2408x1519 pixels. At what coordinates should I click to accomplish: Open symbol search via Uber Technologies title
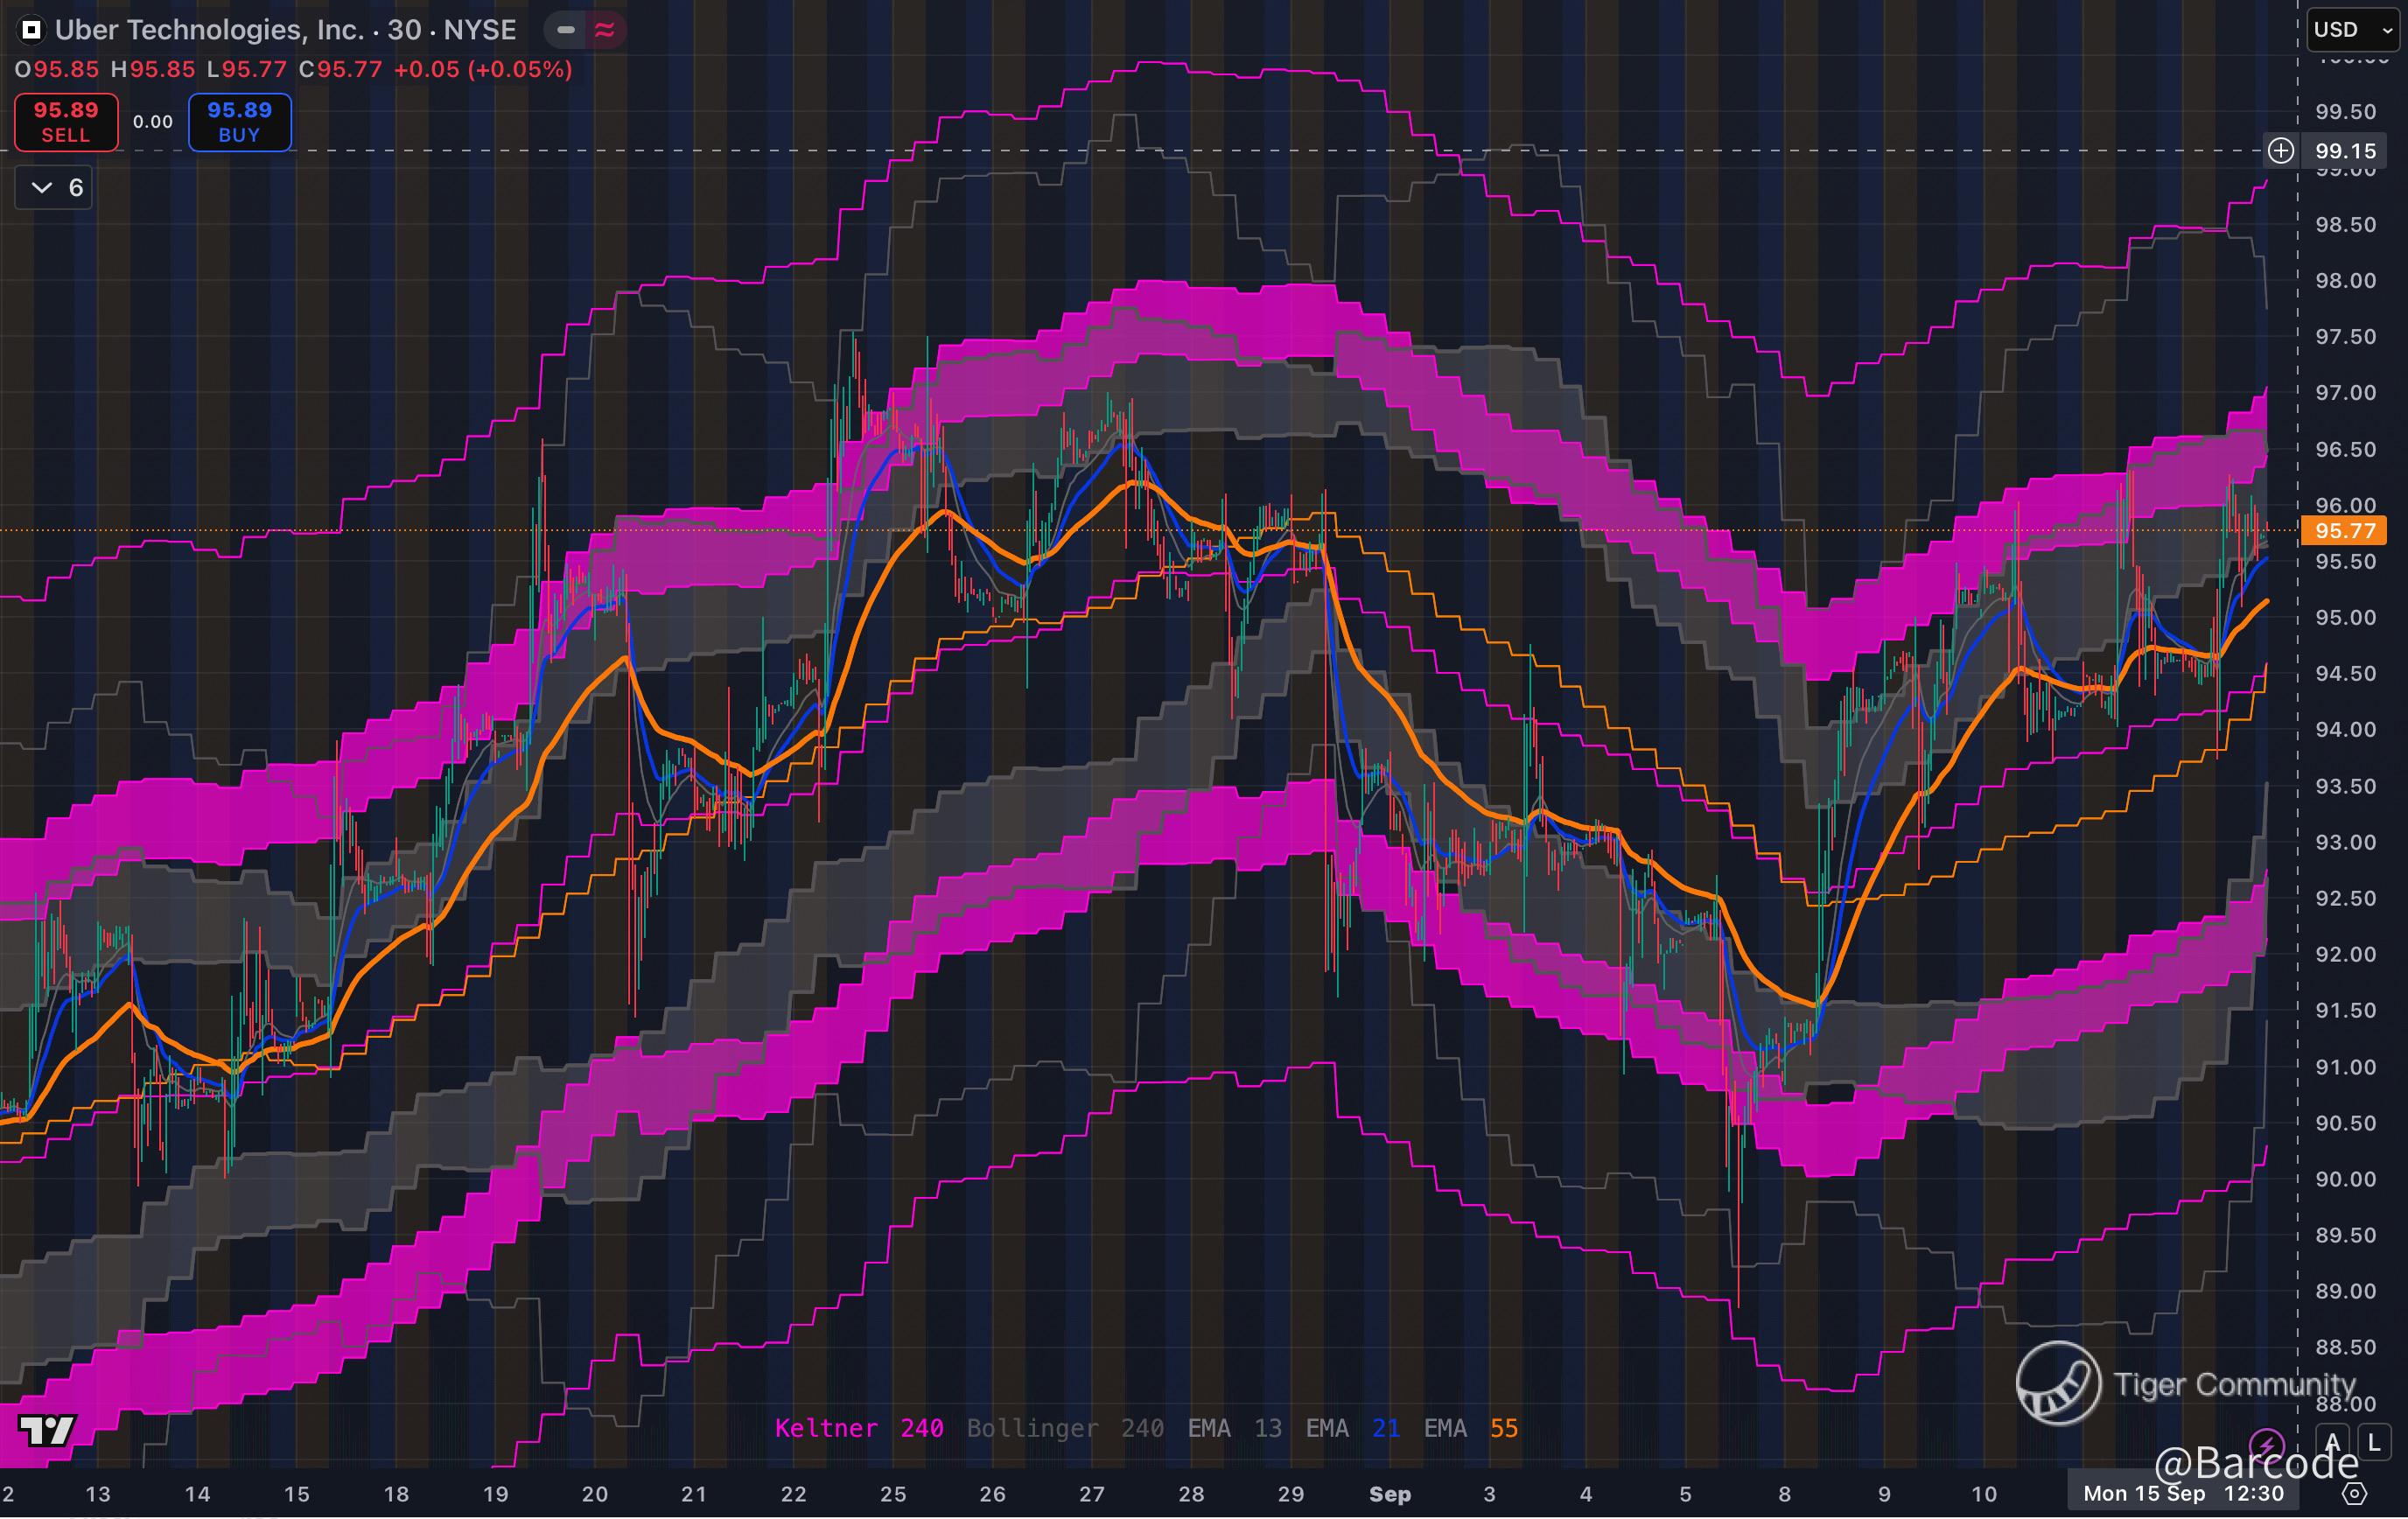[x=285, y=30]
